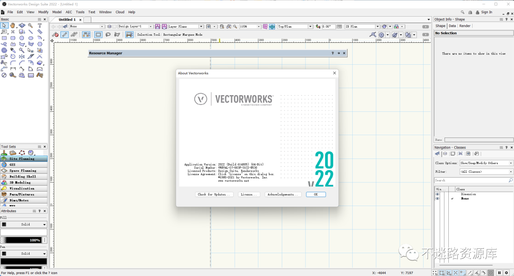Toggle visibility eye for None class

pyautogui.click(x=437, y=198)
